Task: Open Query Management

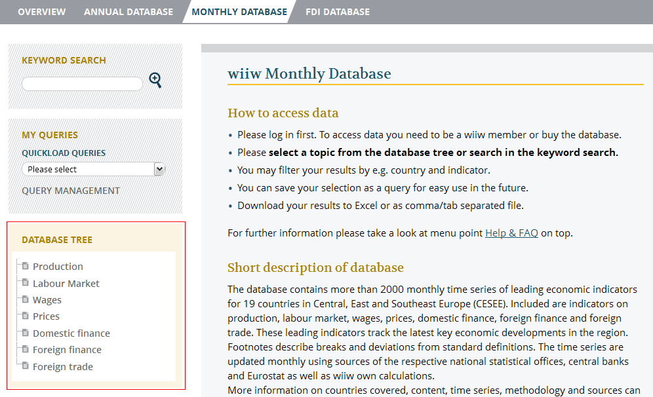Action: tap(71, 191)
